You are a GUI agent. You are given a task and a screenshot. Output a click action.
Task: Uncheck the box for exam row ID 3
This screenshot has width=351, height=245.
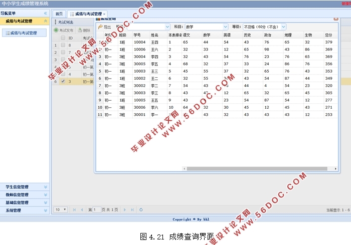pyautogui.click(x=63, y=81)
